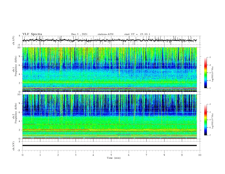Click time axis tick label "9"
This screenshot has height=174, width=225.
pyautogui.click(x=182, y=155)
